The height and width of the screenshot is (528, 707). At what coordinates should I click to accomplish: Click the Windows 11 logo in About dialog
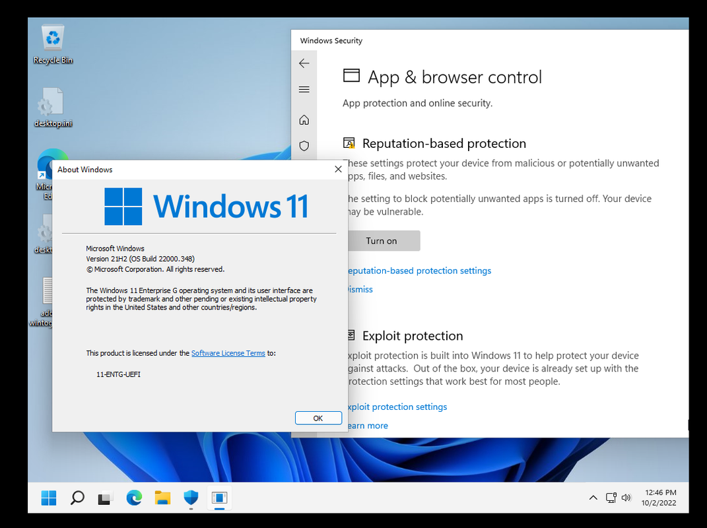click(207, 207)
